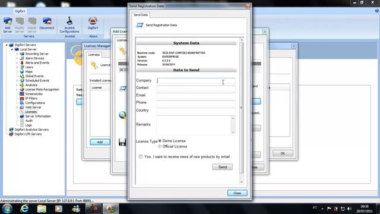
Task: Click the Delete Server toolbar icon
Action: click(31, 25)
